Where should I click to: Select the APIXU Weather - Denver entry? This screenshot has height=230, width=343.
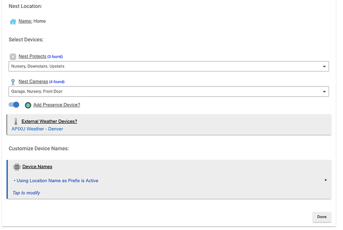coord(37,129)
